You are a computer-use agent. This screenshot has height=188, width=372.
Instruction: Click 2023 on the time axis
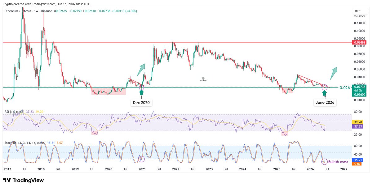[x=209, y=169]
